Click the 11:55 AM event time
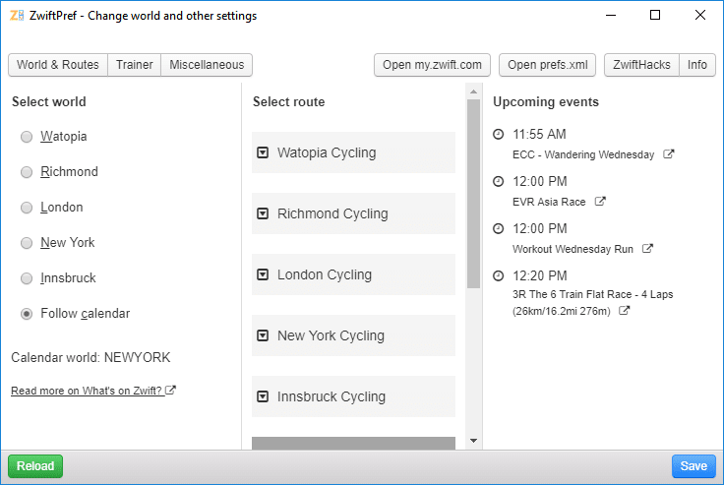Viewport: 724px width, 485px height. (x=539, y=135)
